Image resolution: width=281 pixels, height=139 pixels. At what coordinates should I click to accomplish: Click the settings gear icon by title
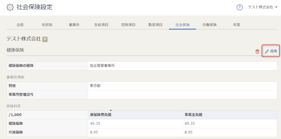click(10, 7)
